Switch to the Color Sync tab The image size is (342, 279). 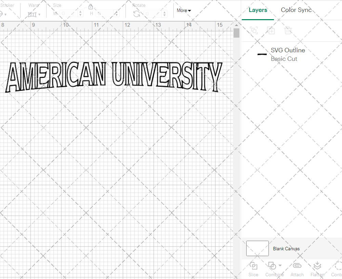click(x=296, y=10)
